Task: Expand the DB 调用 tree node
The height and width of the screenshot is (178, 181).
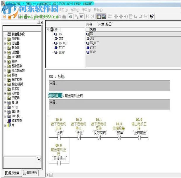Action: (x=5, y=57)
